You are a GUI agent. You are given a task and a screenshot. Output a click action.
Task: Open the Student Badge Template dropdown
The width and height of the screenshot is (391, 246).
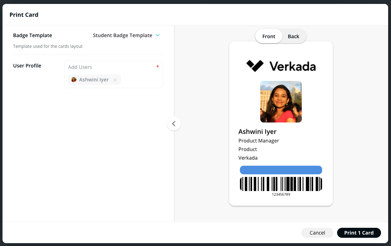[122, 35]
